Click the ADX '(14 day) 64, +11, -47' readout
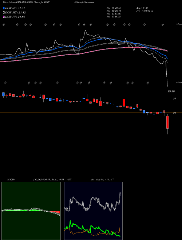The image size is (182, 240). (103, 180)
